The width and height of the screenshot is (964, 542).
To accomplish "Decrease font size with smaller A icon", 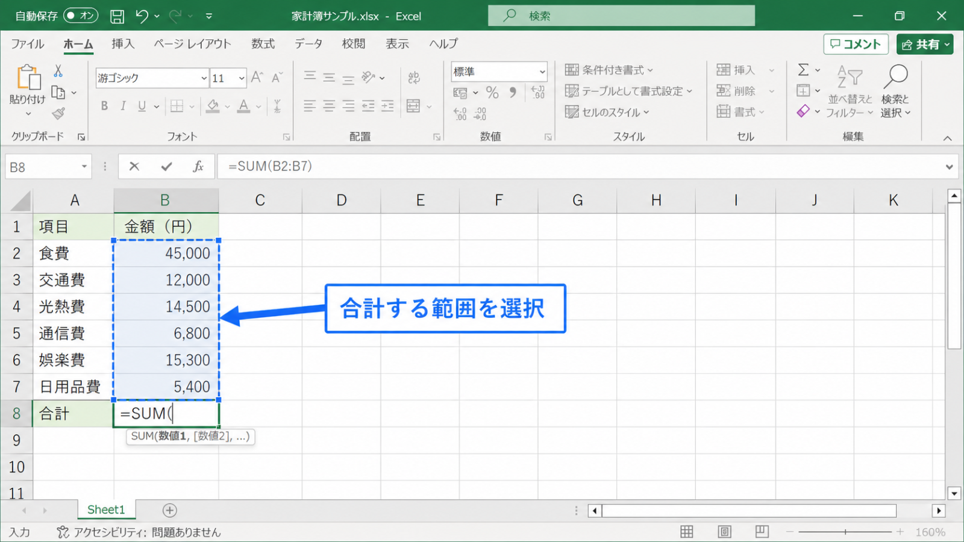I will click(277, 78).
